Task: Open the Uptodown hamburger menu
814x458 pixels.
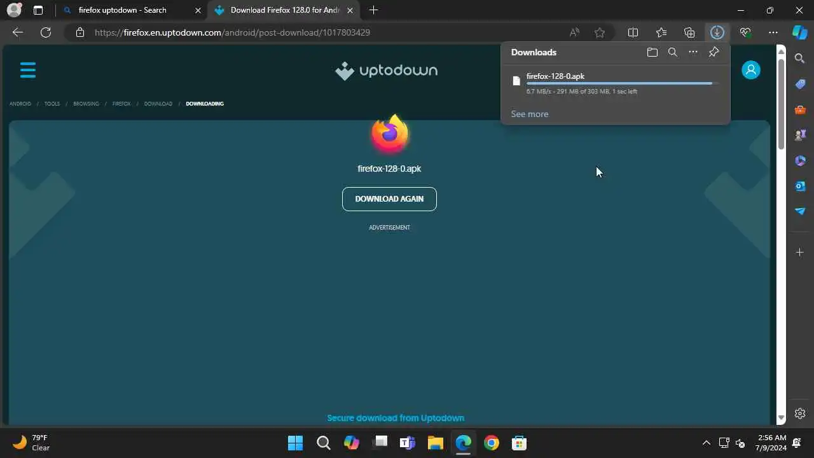Action: click(x=28, y=70)
